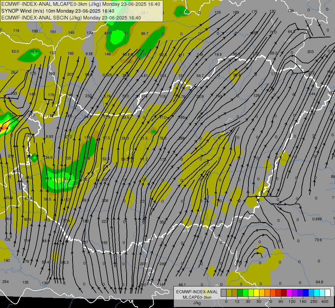335x308 pixels.
Task: Click the olive swatch after the 0 tick
Action: pyautogui.click(x=229, y=293)
